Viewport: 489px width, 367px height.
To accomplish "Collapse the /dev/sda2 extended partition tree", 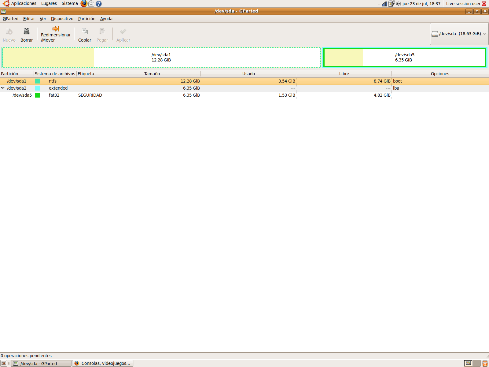I will click(3, 88).
